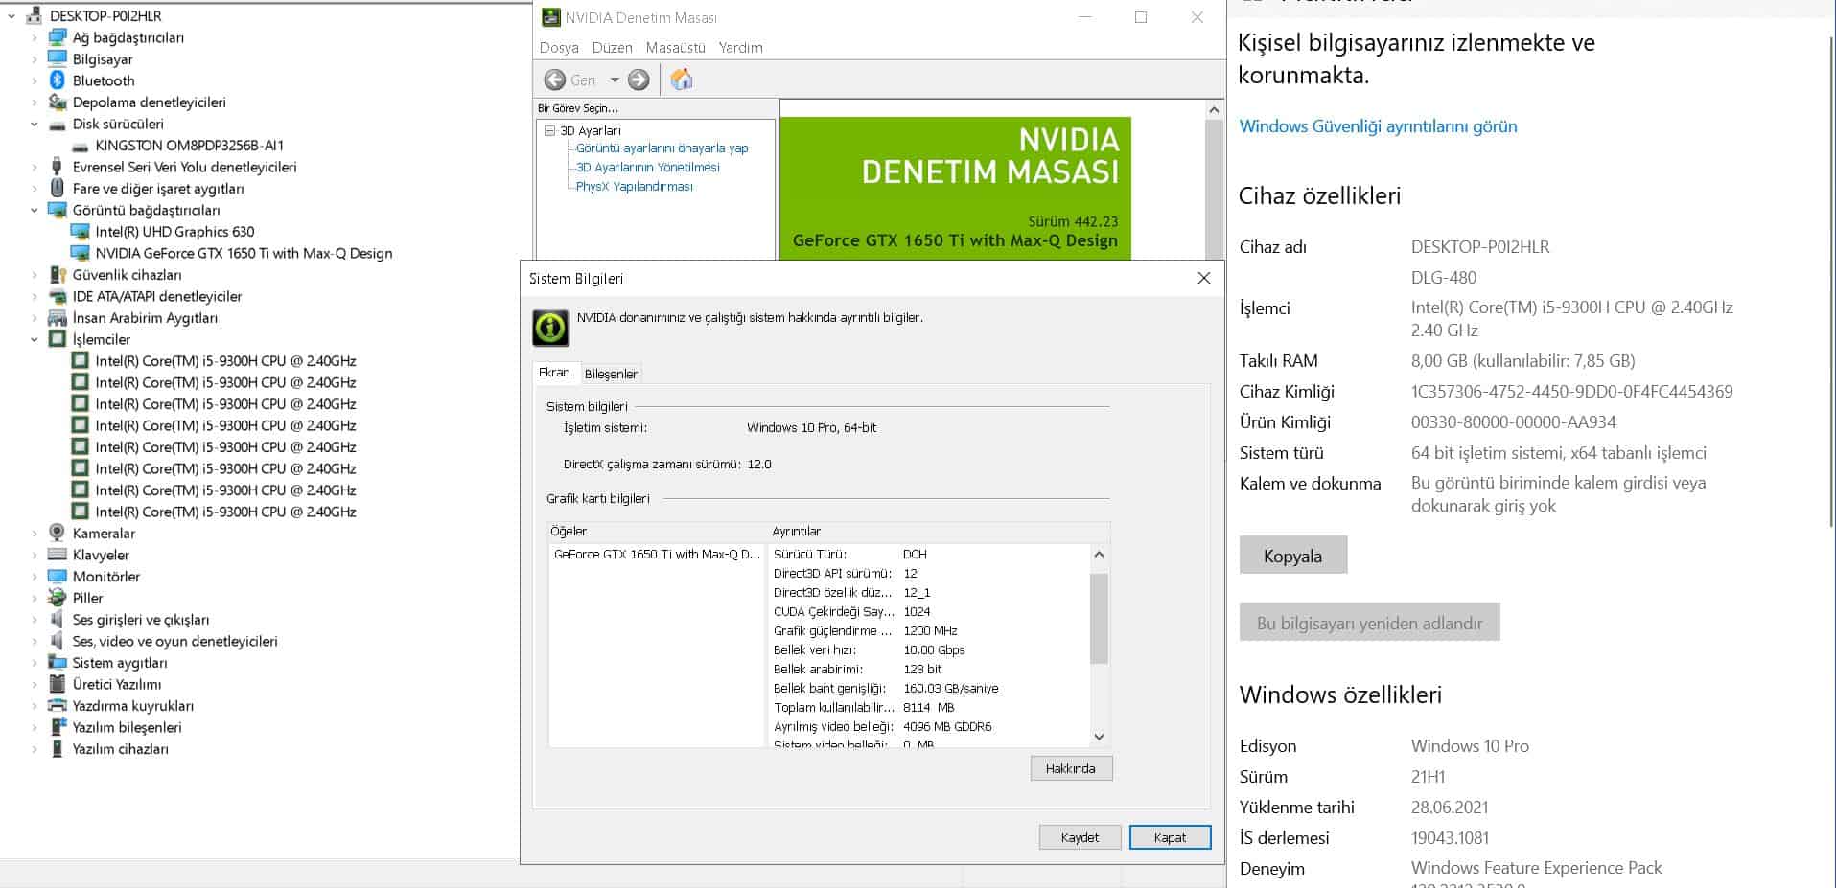Click the Ağ bağdaştırıcıları network icon
The width and height of the screenshot is (1836, 888).
(x=58, y=37)
